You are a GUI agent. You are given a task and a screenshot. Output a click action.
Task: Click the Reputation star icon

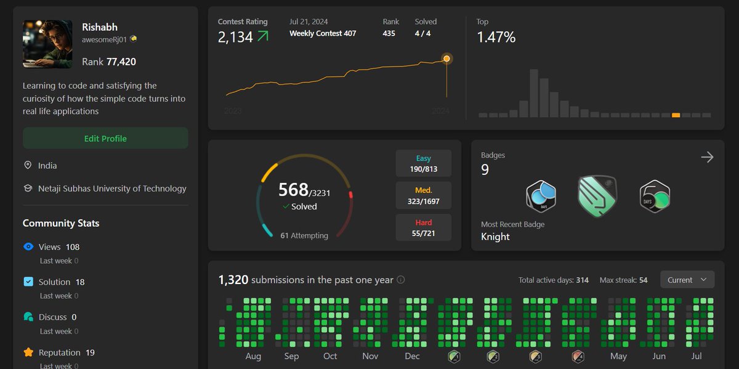(28, 352)
